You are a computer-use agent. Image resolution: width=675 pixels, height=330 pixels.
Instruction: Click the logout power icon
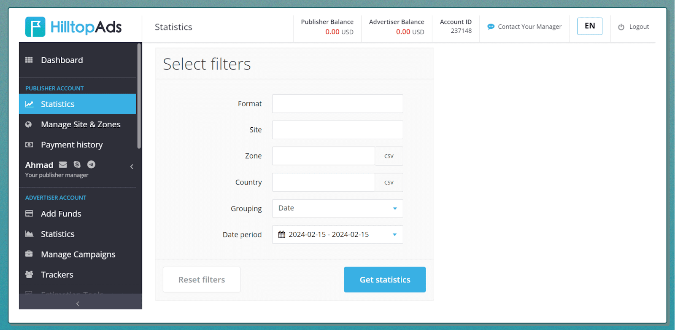point(621,27)
